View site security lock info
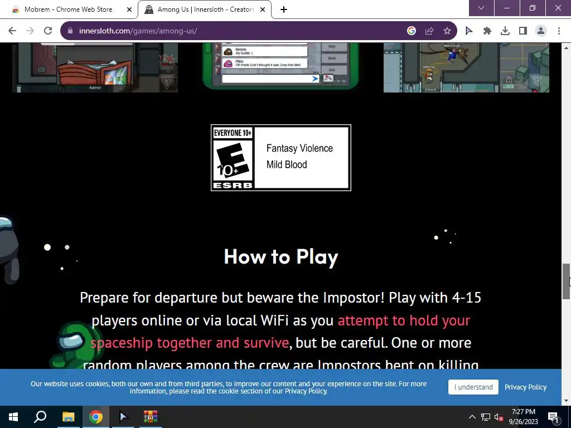Image resolution: width=571 pixels, height=428 pixels. 70,31
